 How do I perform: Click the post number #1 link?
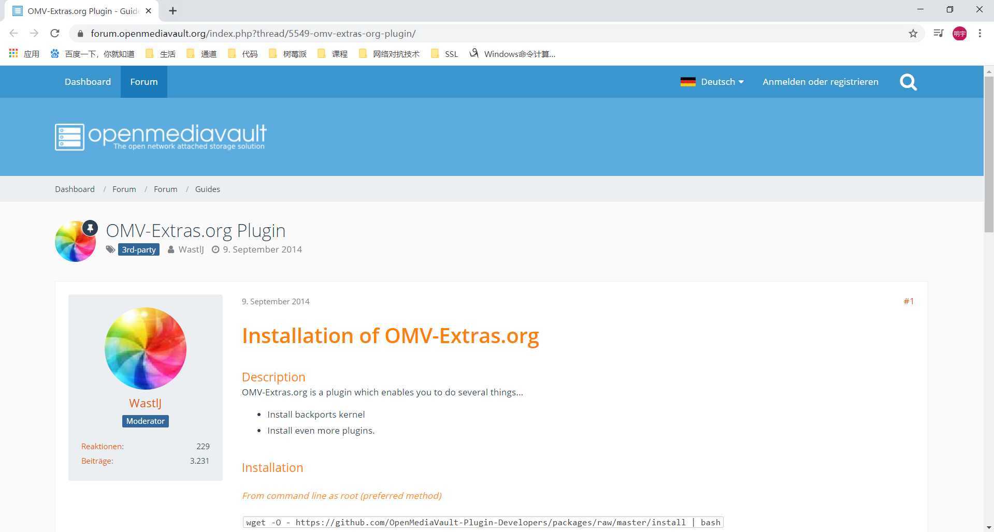[909, 301]
